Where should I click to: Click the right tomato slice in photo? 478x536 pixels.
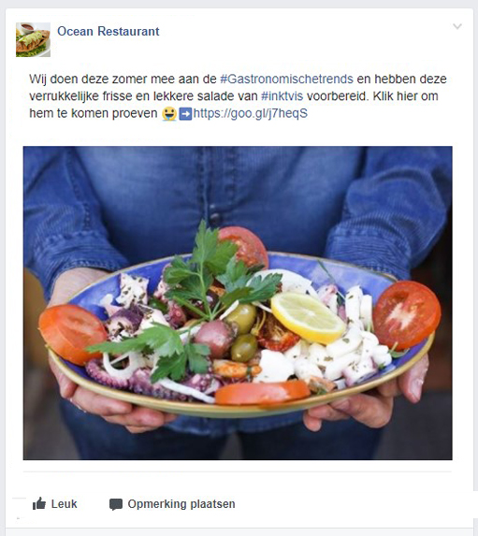[x=406, y=315]
